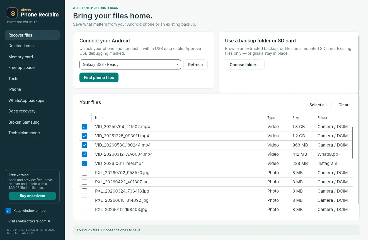Click the file list vertical scrollbar

353,142
